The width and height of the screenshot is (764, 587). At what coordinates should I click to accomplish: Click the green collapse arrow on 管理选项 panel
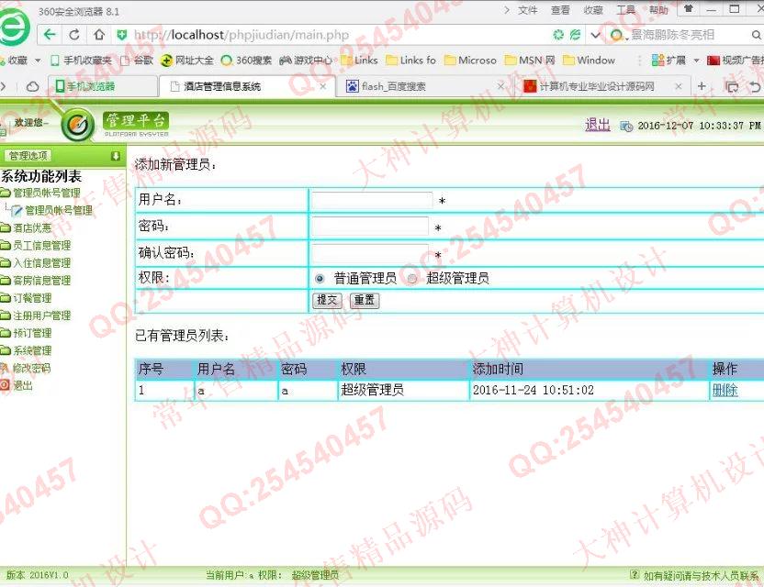coord(116,156)
